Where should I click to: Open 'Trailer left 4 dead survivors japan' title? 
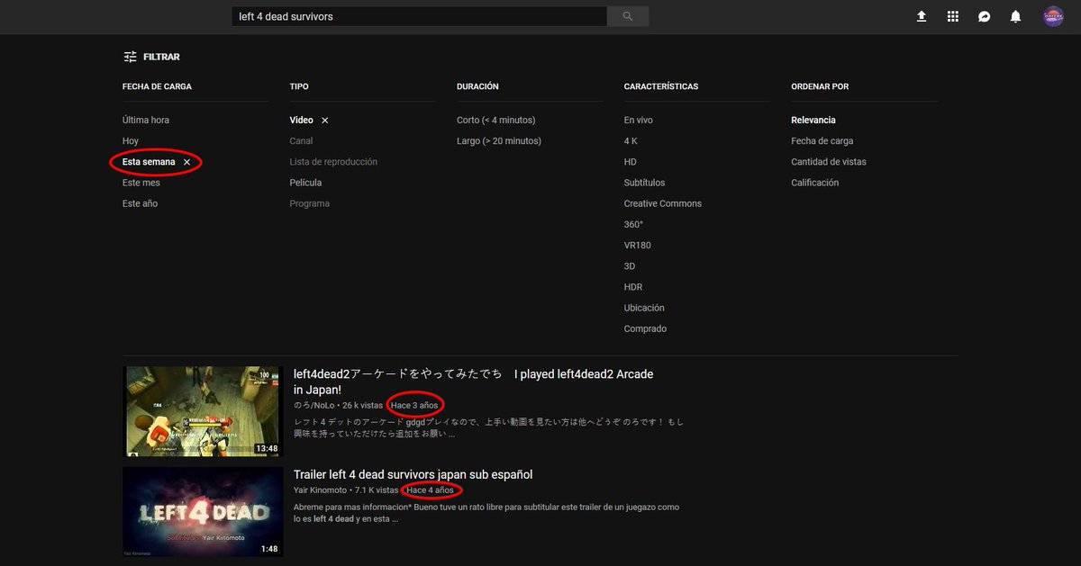tap(413, 474)
